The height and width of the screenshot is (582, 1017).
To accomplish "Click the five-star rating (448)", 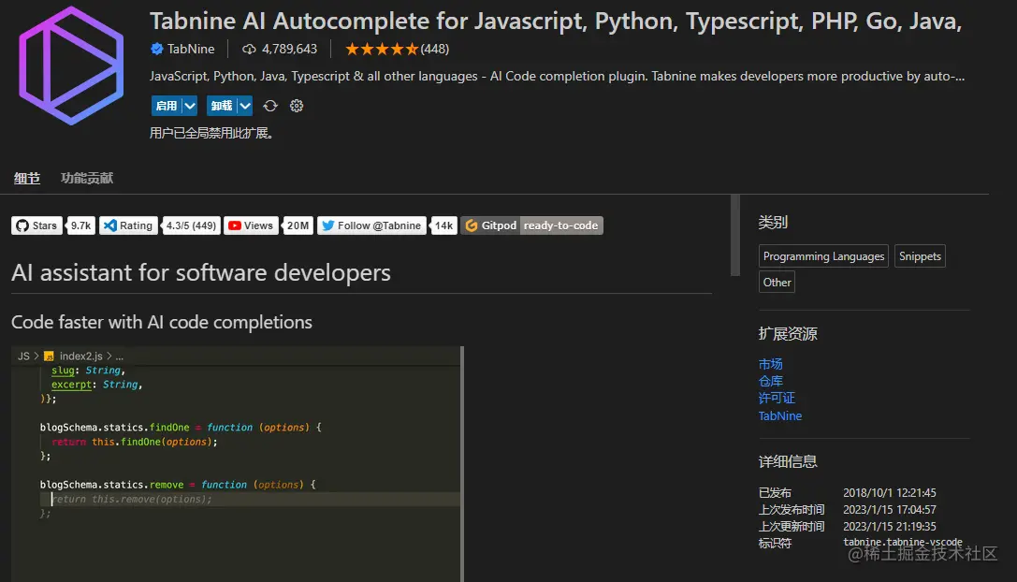I will (397, 49).
